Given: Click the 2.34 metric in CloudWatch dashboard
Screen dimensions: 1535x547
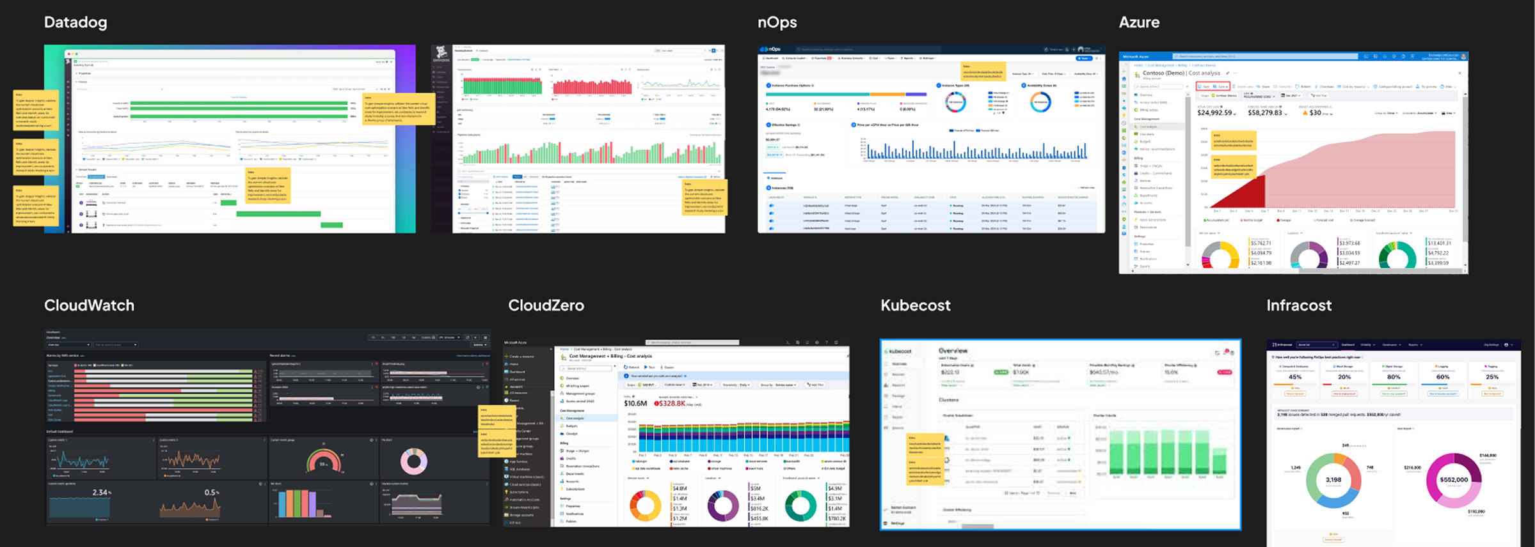Looking at the screenshot, I should pyautogui.click(x=102, y=492).
